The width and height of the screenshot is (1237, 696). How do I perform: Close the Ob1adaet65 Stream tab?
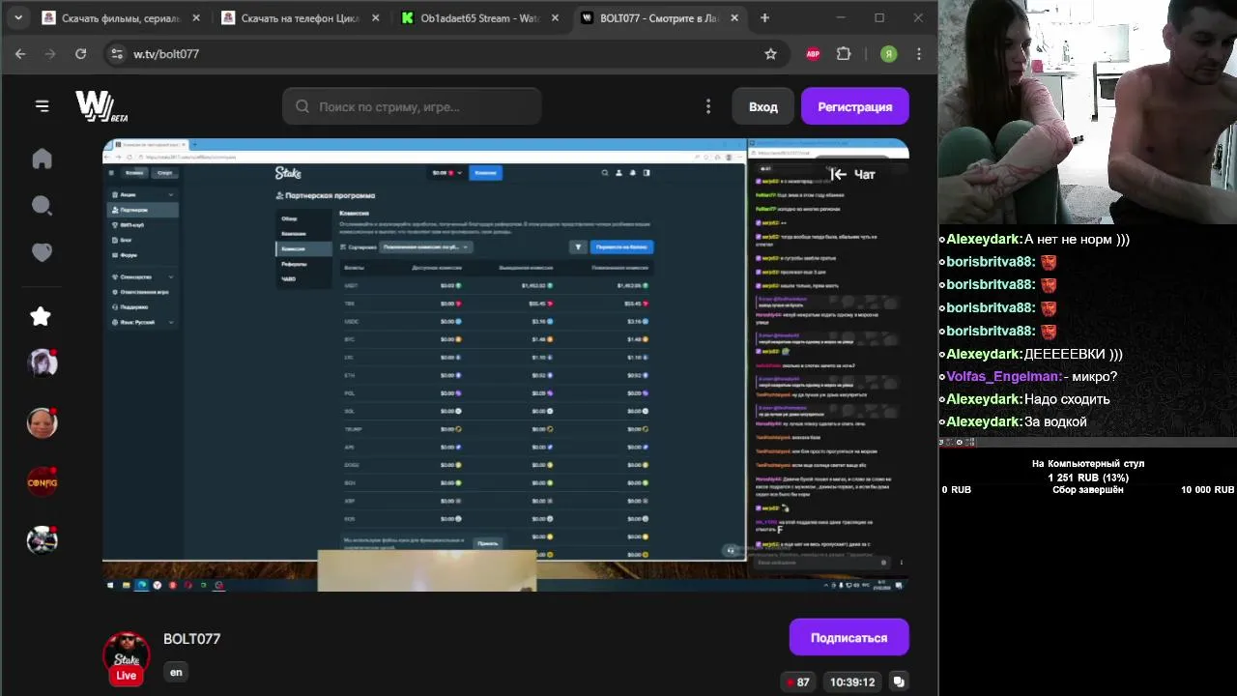coord(555,17)
